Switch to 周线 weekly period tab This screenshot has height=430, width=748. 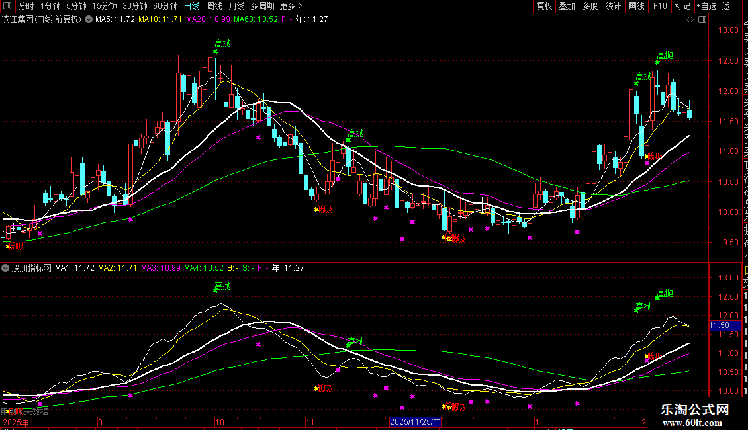tap(214, 6)
